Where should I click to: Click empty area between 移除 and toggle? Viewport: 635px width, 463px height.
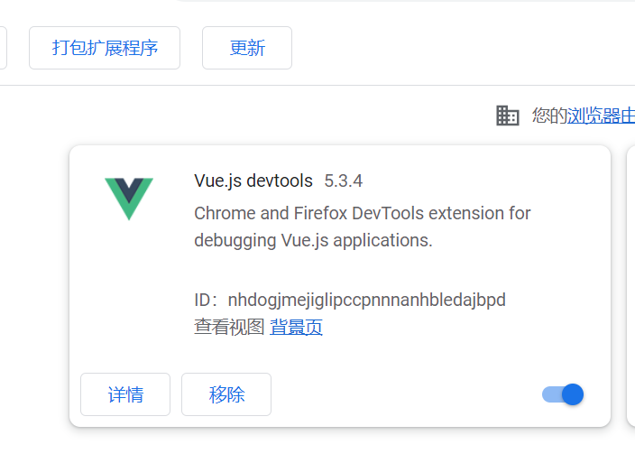tap(406, 394)
